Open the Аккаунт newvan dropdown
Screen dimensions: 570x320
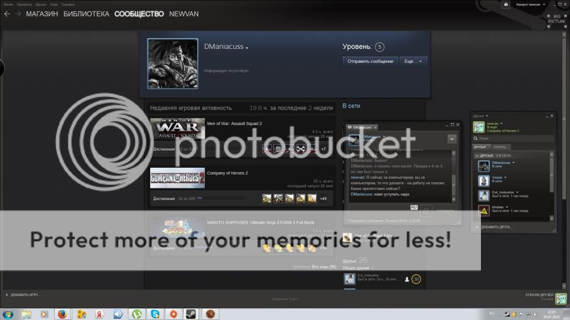point(530,4)
